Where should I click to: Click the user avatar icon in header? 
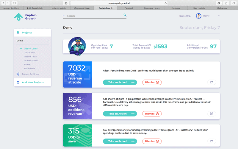198,16
